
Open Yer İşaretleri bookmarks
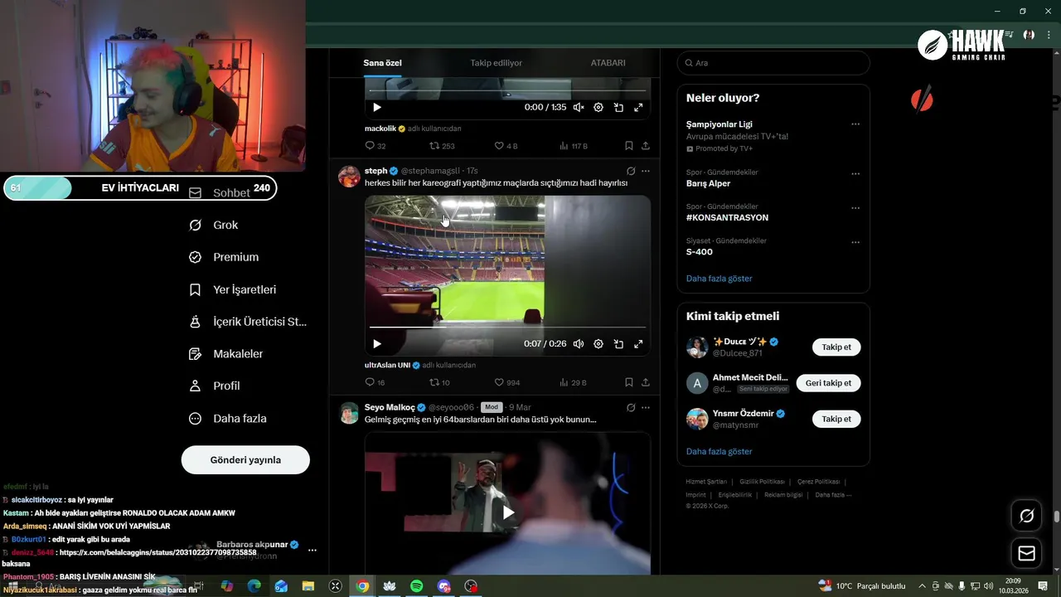pyautogui.click(x=233, y=289)
